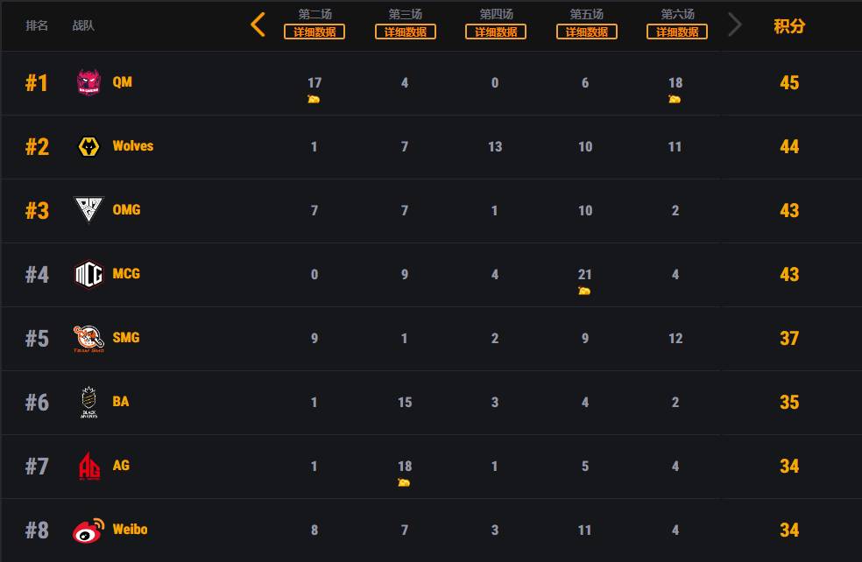Click the chicken icon under QM's 18 score

pyautogui.click(x=675, y=99)
